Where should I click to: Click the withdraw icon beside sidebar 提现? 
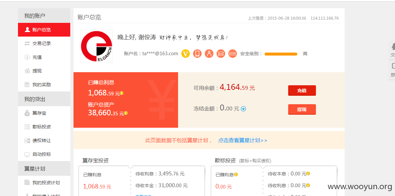click(x=27, y=71)
